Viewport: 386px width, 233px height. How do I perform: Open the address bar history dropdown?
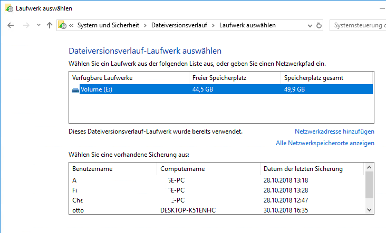(310, 26)
